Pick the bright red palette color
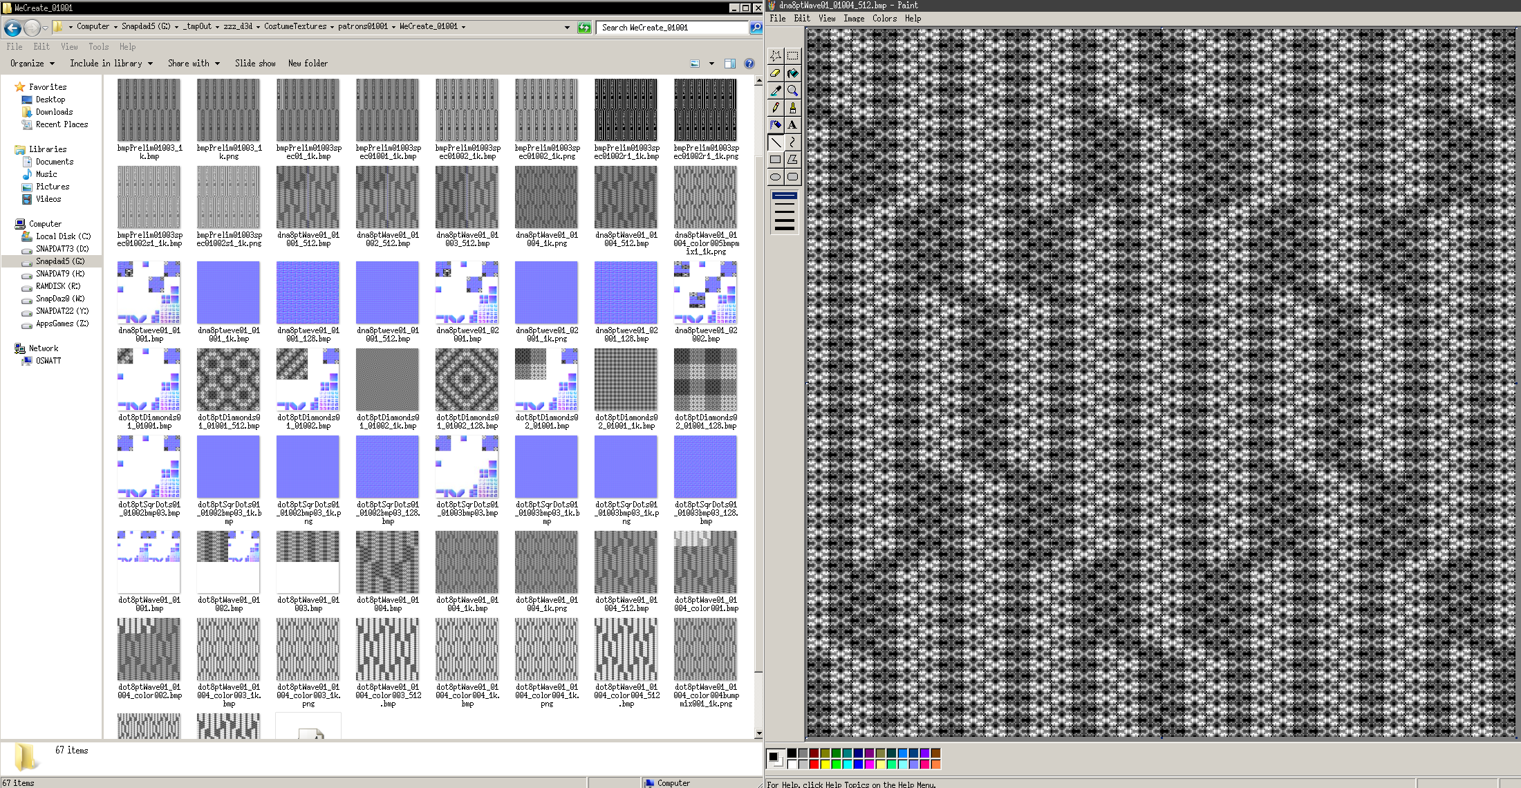The height and width of the screenshot is (788, 1521). [x=814, y=764]
